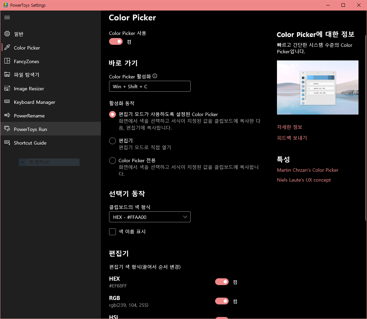Switch to Image Resizer page

[51, 89]
